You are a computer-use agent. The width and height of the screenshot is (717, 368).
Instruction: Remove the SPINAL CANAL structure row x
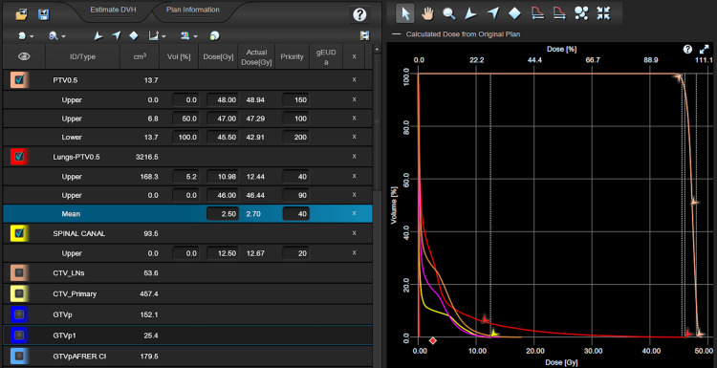tap(354, 233)
